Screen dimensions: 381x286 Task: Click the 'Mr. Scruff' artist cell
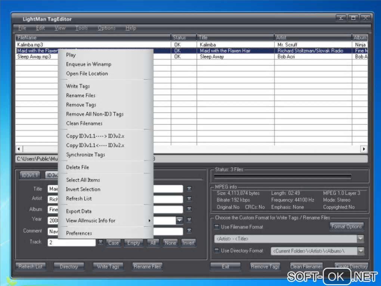click(x=313, y=45)
